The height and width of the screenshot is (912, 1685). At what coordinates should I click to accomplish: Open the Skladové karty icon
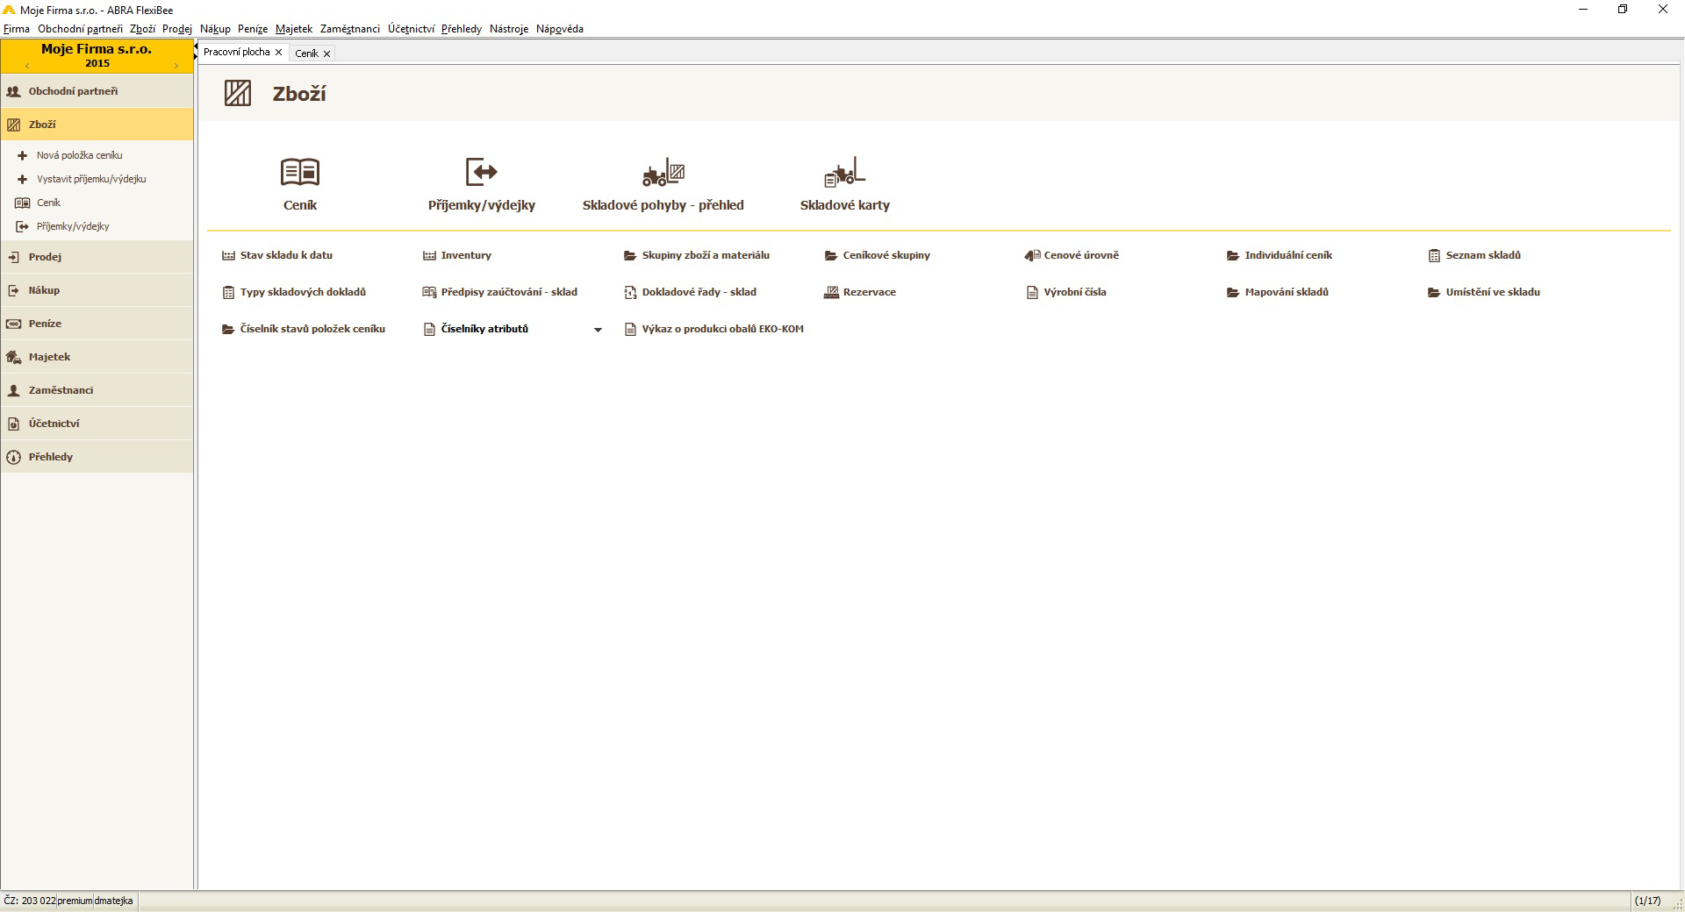coord(844,172)
